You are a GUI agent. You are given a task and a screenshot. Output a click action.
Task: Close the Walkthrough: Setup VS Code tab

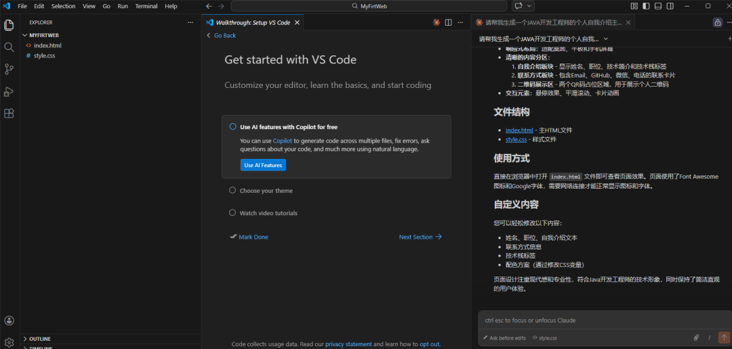(x=296, y=22)
